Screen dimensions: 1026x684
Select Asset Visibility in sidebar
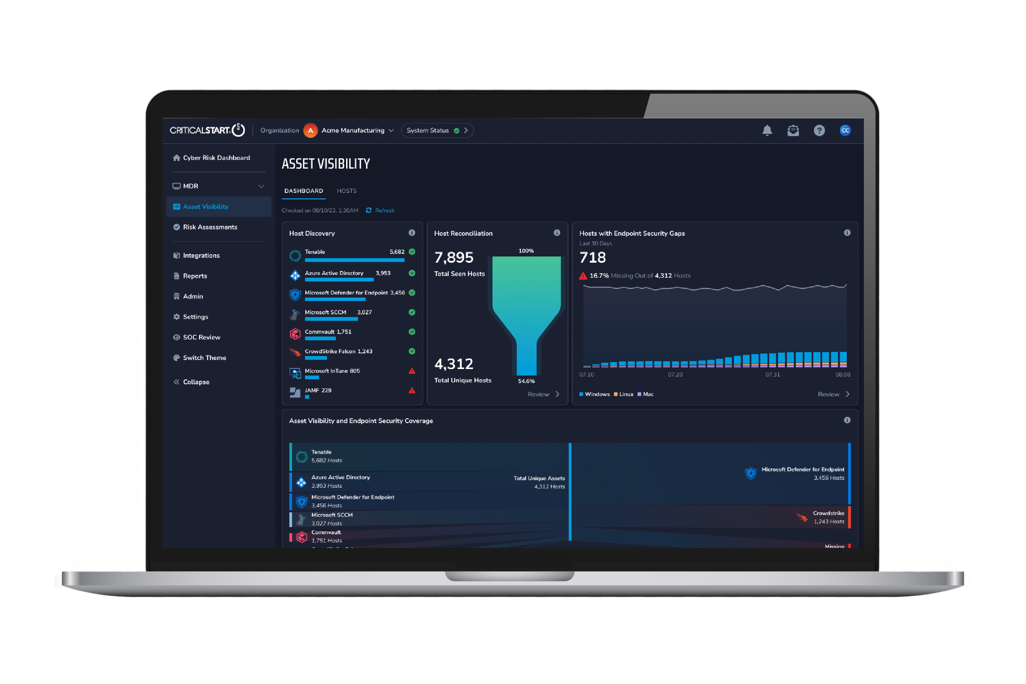point(219,207)
